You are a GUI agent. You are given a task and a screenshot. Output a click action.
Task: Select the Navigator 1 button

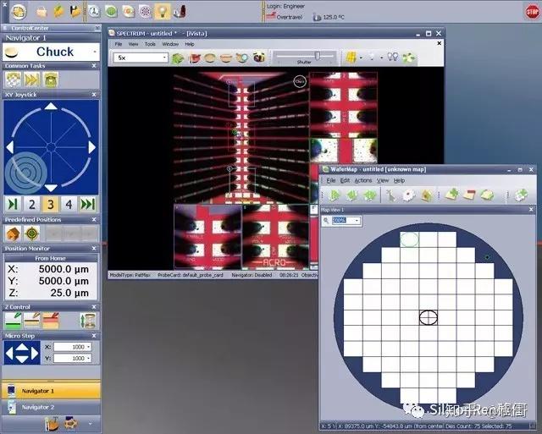[51, 391]
